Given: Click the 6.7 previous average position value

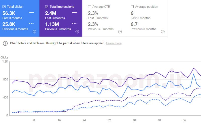Looking at the screenshot, I should (134, 24).
